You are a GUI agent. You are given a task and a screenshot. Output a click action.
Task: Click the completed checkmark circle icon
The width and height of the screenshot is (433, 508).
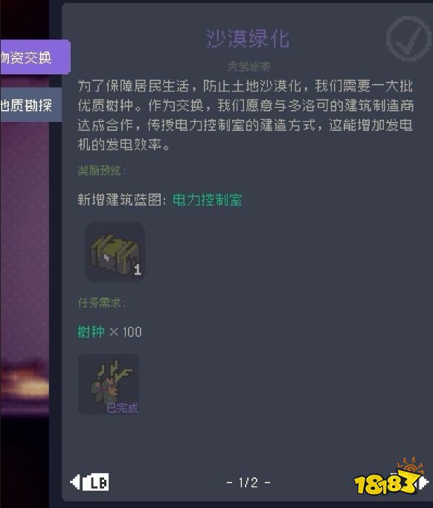408,39
